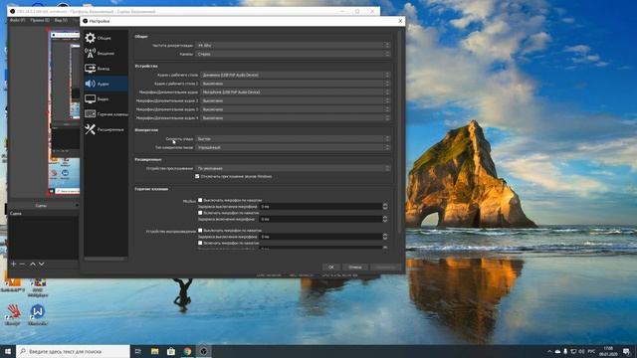The image size is (637, 358).
Task: Open the Mic/Auxiliary audio 2 dropdown
Action: (x=295, y=100)
